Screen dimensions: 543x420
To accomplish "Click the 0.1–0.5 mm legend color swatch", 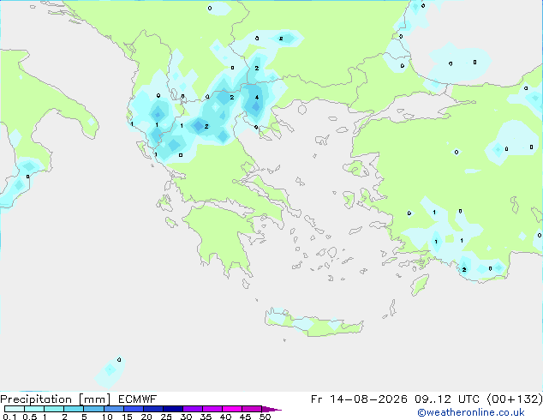I will pyautogui.click(x=15, y=409).
